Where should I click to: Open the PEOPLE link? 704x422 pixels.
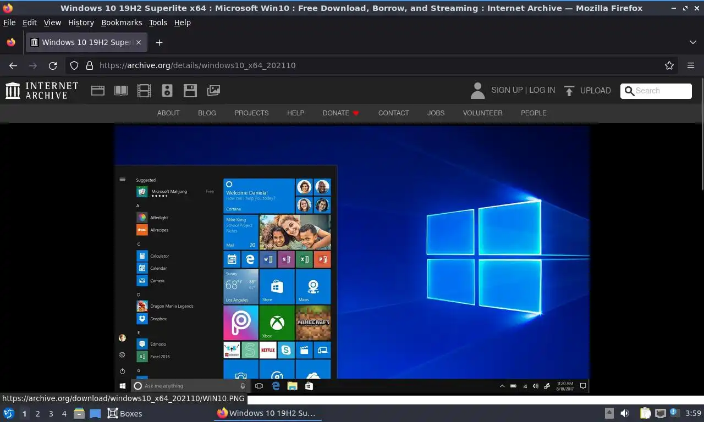click(533, 113)
